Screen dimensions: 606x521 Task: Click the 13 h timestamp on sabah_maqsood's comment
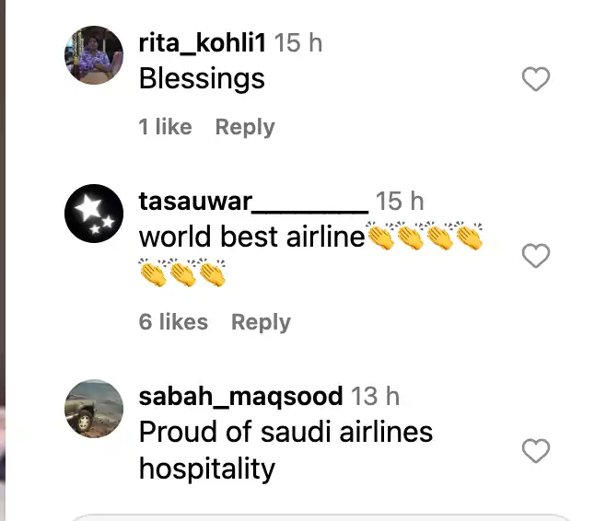coord(375,396)
